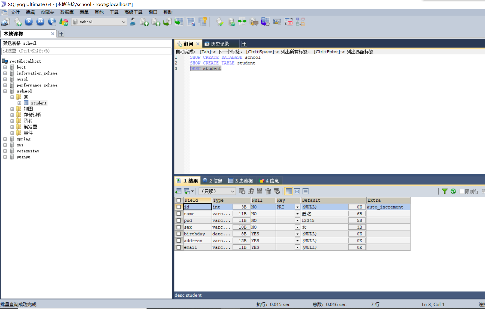Open the 高级工具 menu
This screenshot has width=485, height=309.
pos(133,12)
